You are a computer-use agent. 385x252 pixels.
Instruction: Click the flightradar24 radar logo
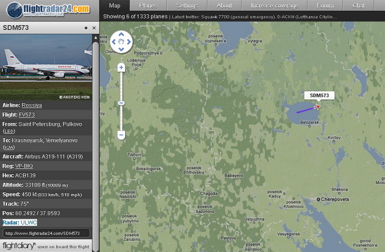click(x=14, y=10)
